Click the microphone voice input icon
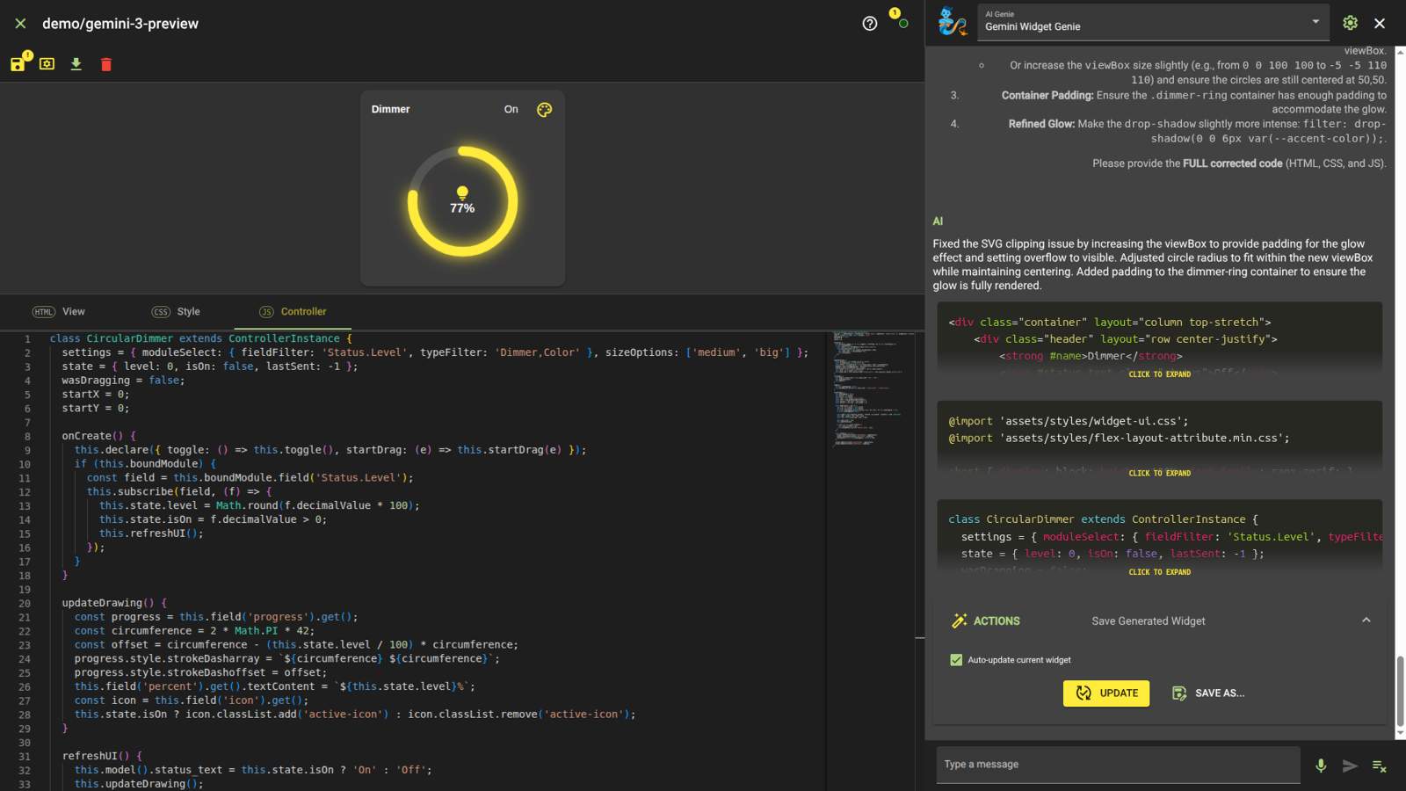Image resolution: width=1406 pixels, height=791 pixels. [1320, 766]
